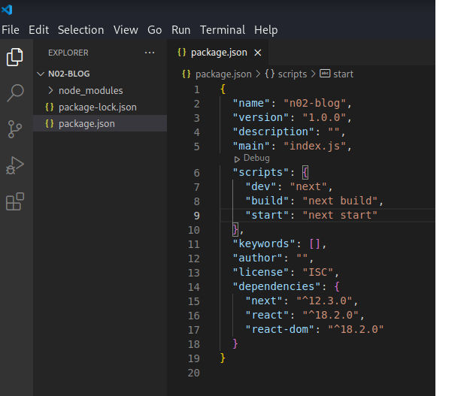The height and width of the screenshot is (396, 470).
Task: Open Explorer's more actions ellipsis
Action: tap(150, 53)
